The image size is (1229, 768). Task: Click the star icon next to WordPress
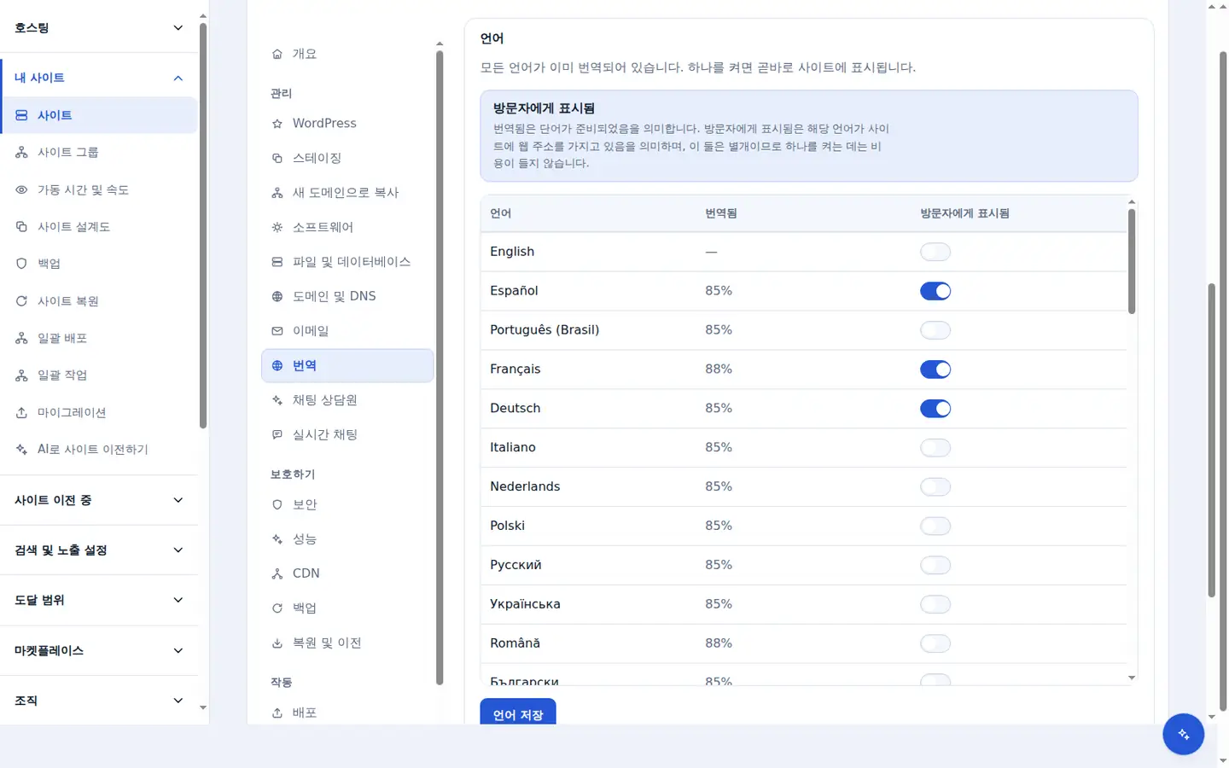click(x=277, y=124)
